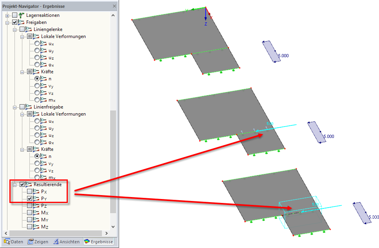Enable the Mz resultant checkbox

click(30, 227)
